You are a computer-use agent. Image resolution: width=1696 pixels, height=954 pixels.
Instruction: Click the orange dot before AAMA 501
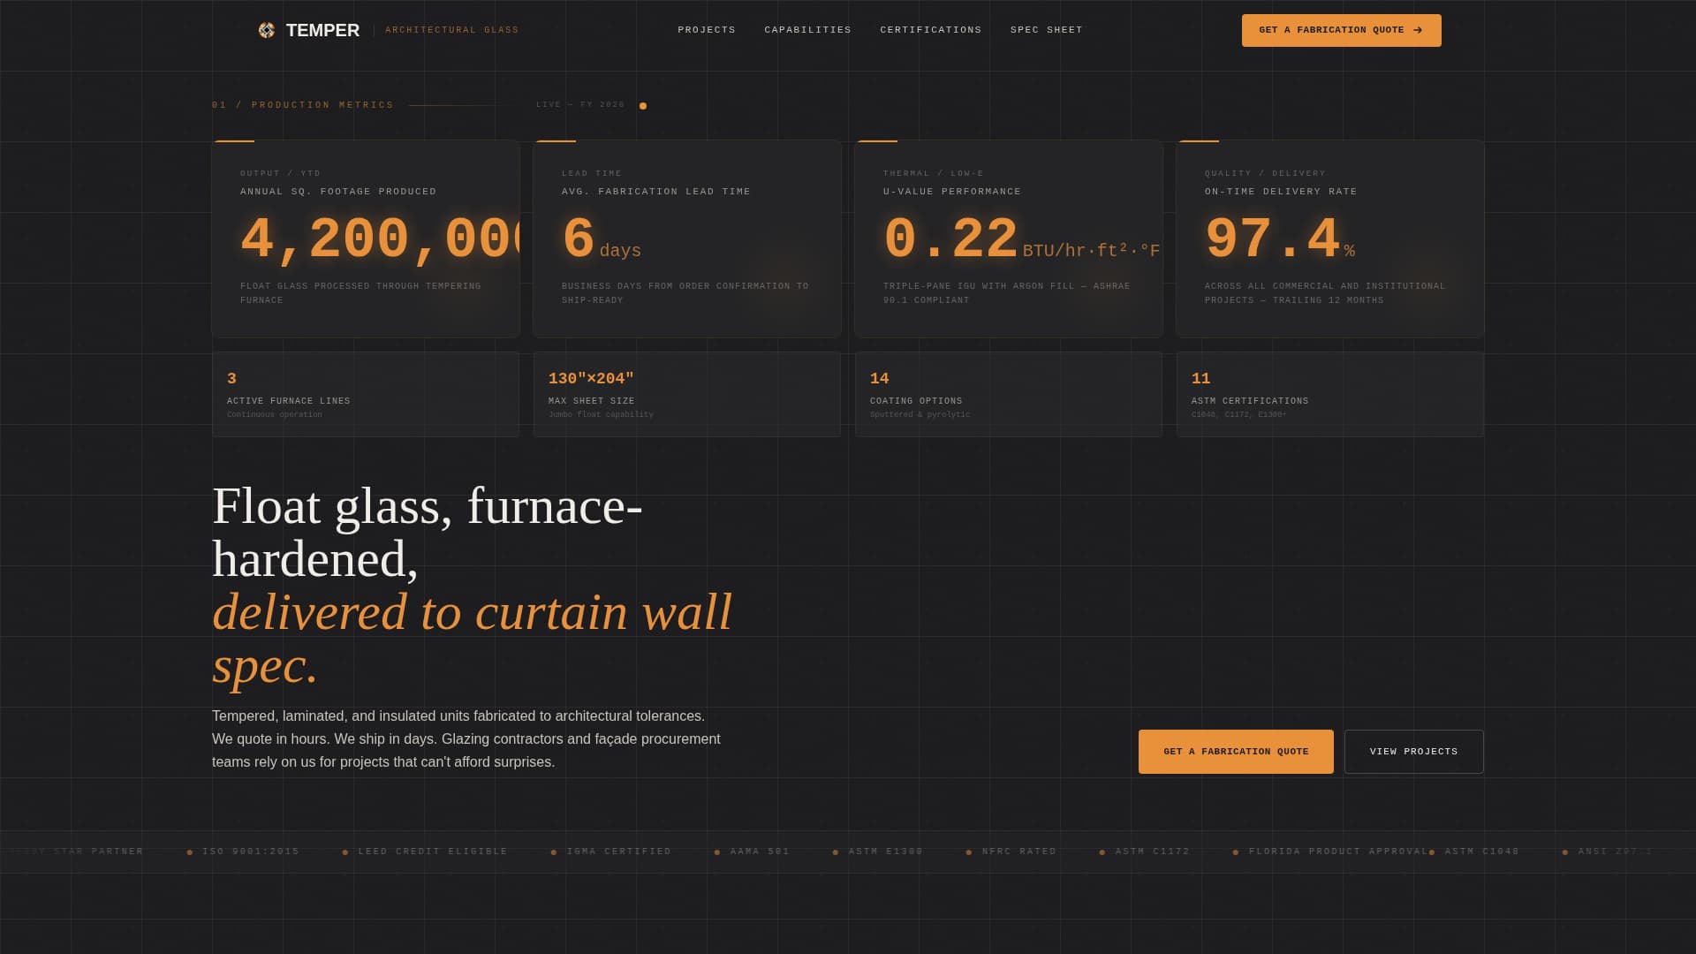tap(715, 852)
